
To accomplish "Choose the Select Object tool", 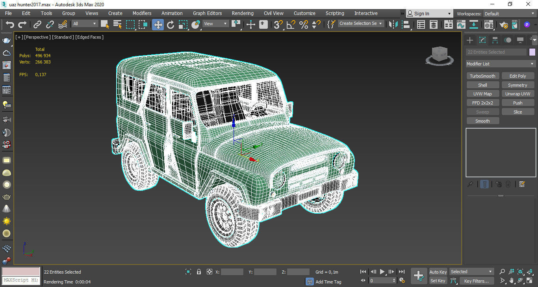I will tap(105, 24).
